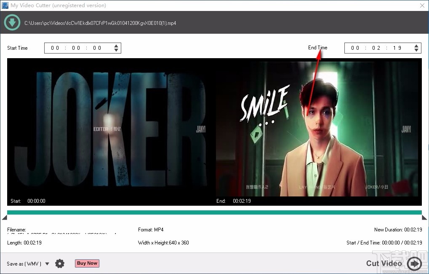Click the Length: 00:02:19 text

(x=24, y=243)
